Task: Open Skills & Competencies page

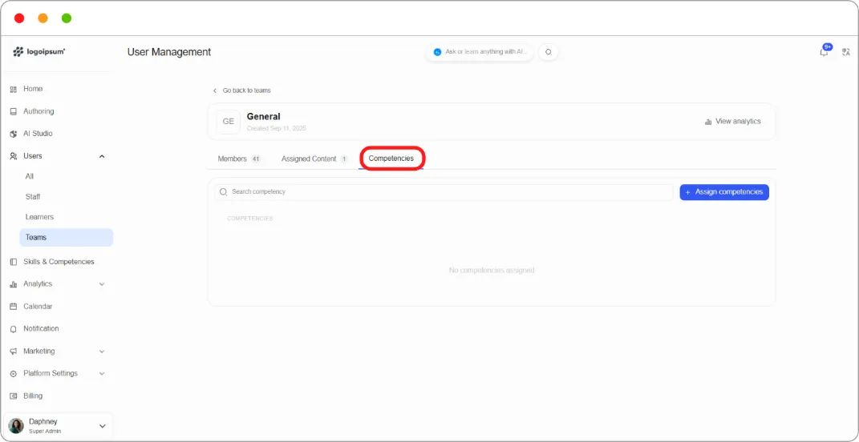Action: click(59, 262)
